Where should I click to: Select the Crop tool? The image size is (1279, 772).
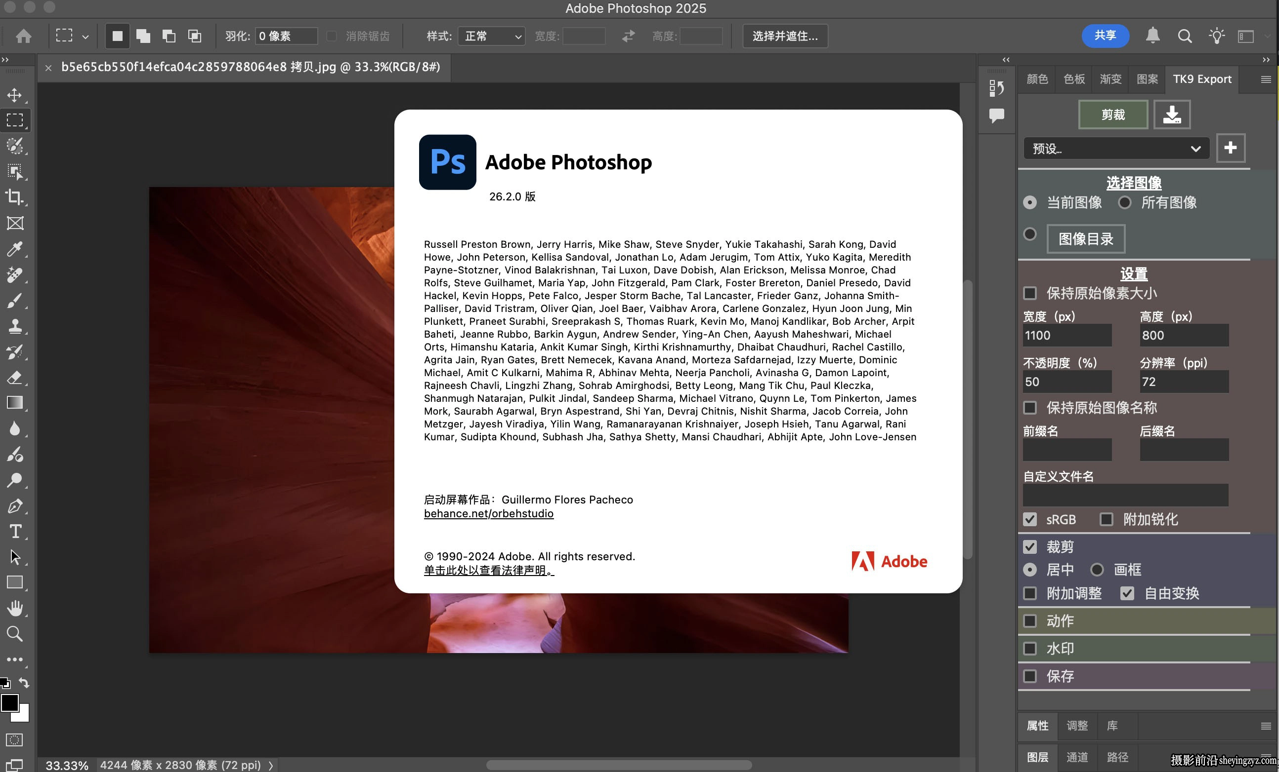point(14,197)
